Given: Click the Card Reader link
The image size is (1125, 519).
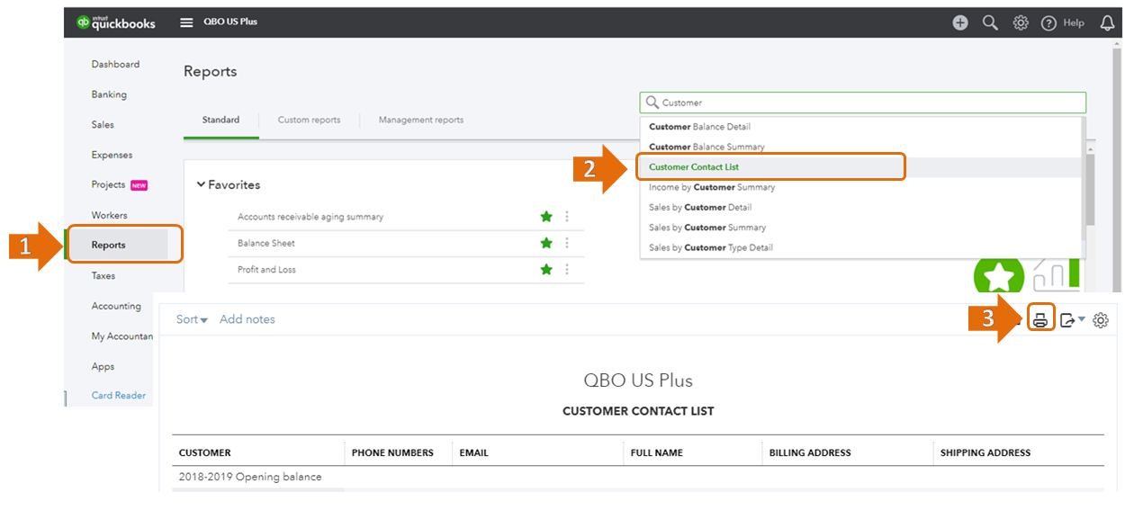Looking at the screenshot, I should pyautogui.click(x=119, y=396).
